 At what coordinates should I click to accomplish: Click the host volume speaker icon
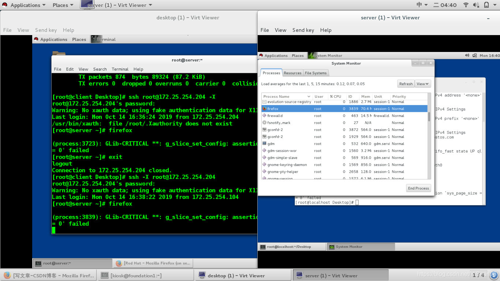tap(476, 5)
